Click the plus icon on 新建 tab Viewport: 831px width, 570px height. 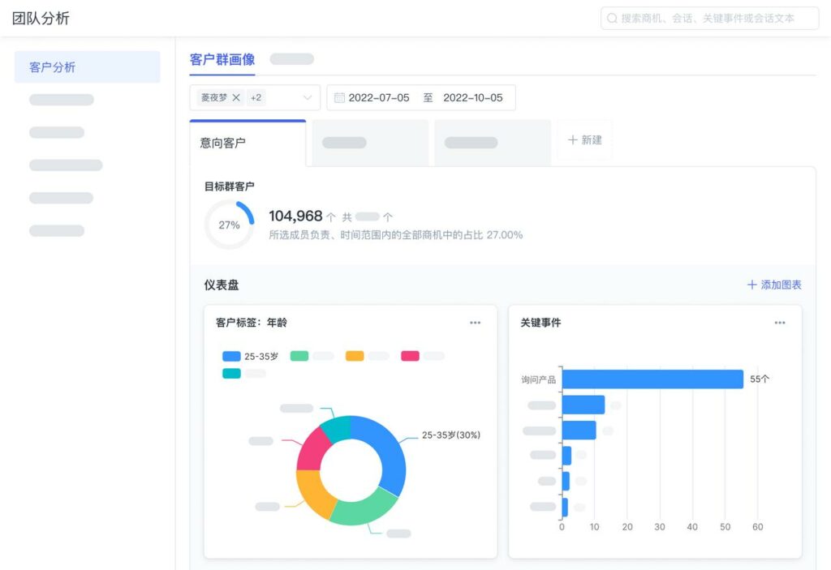pyautogui.click(x=573, y=140)
